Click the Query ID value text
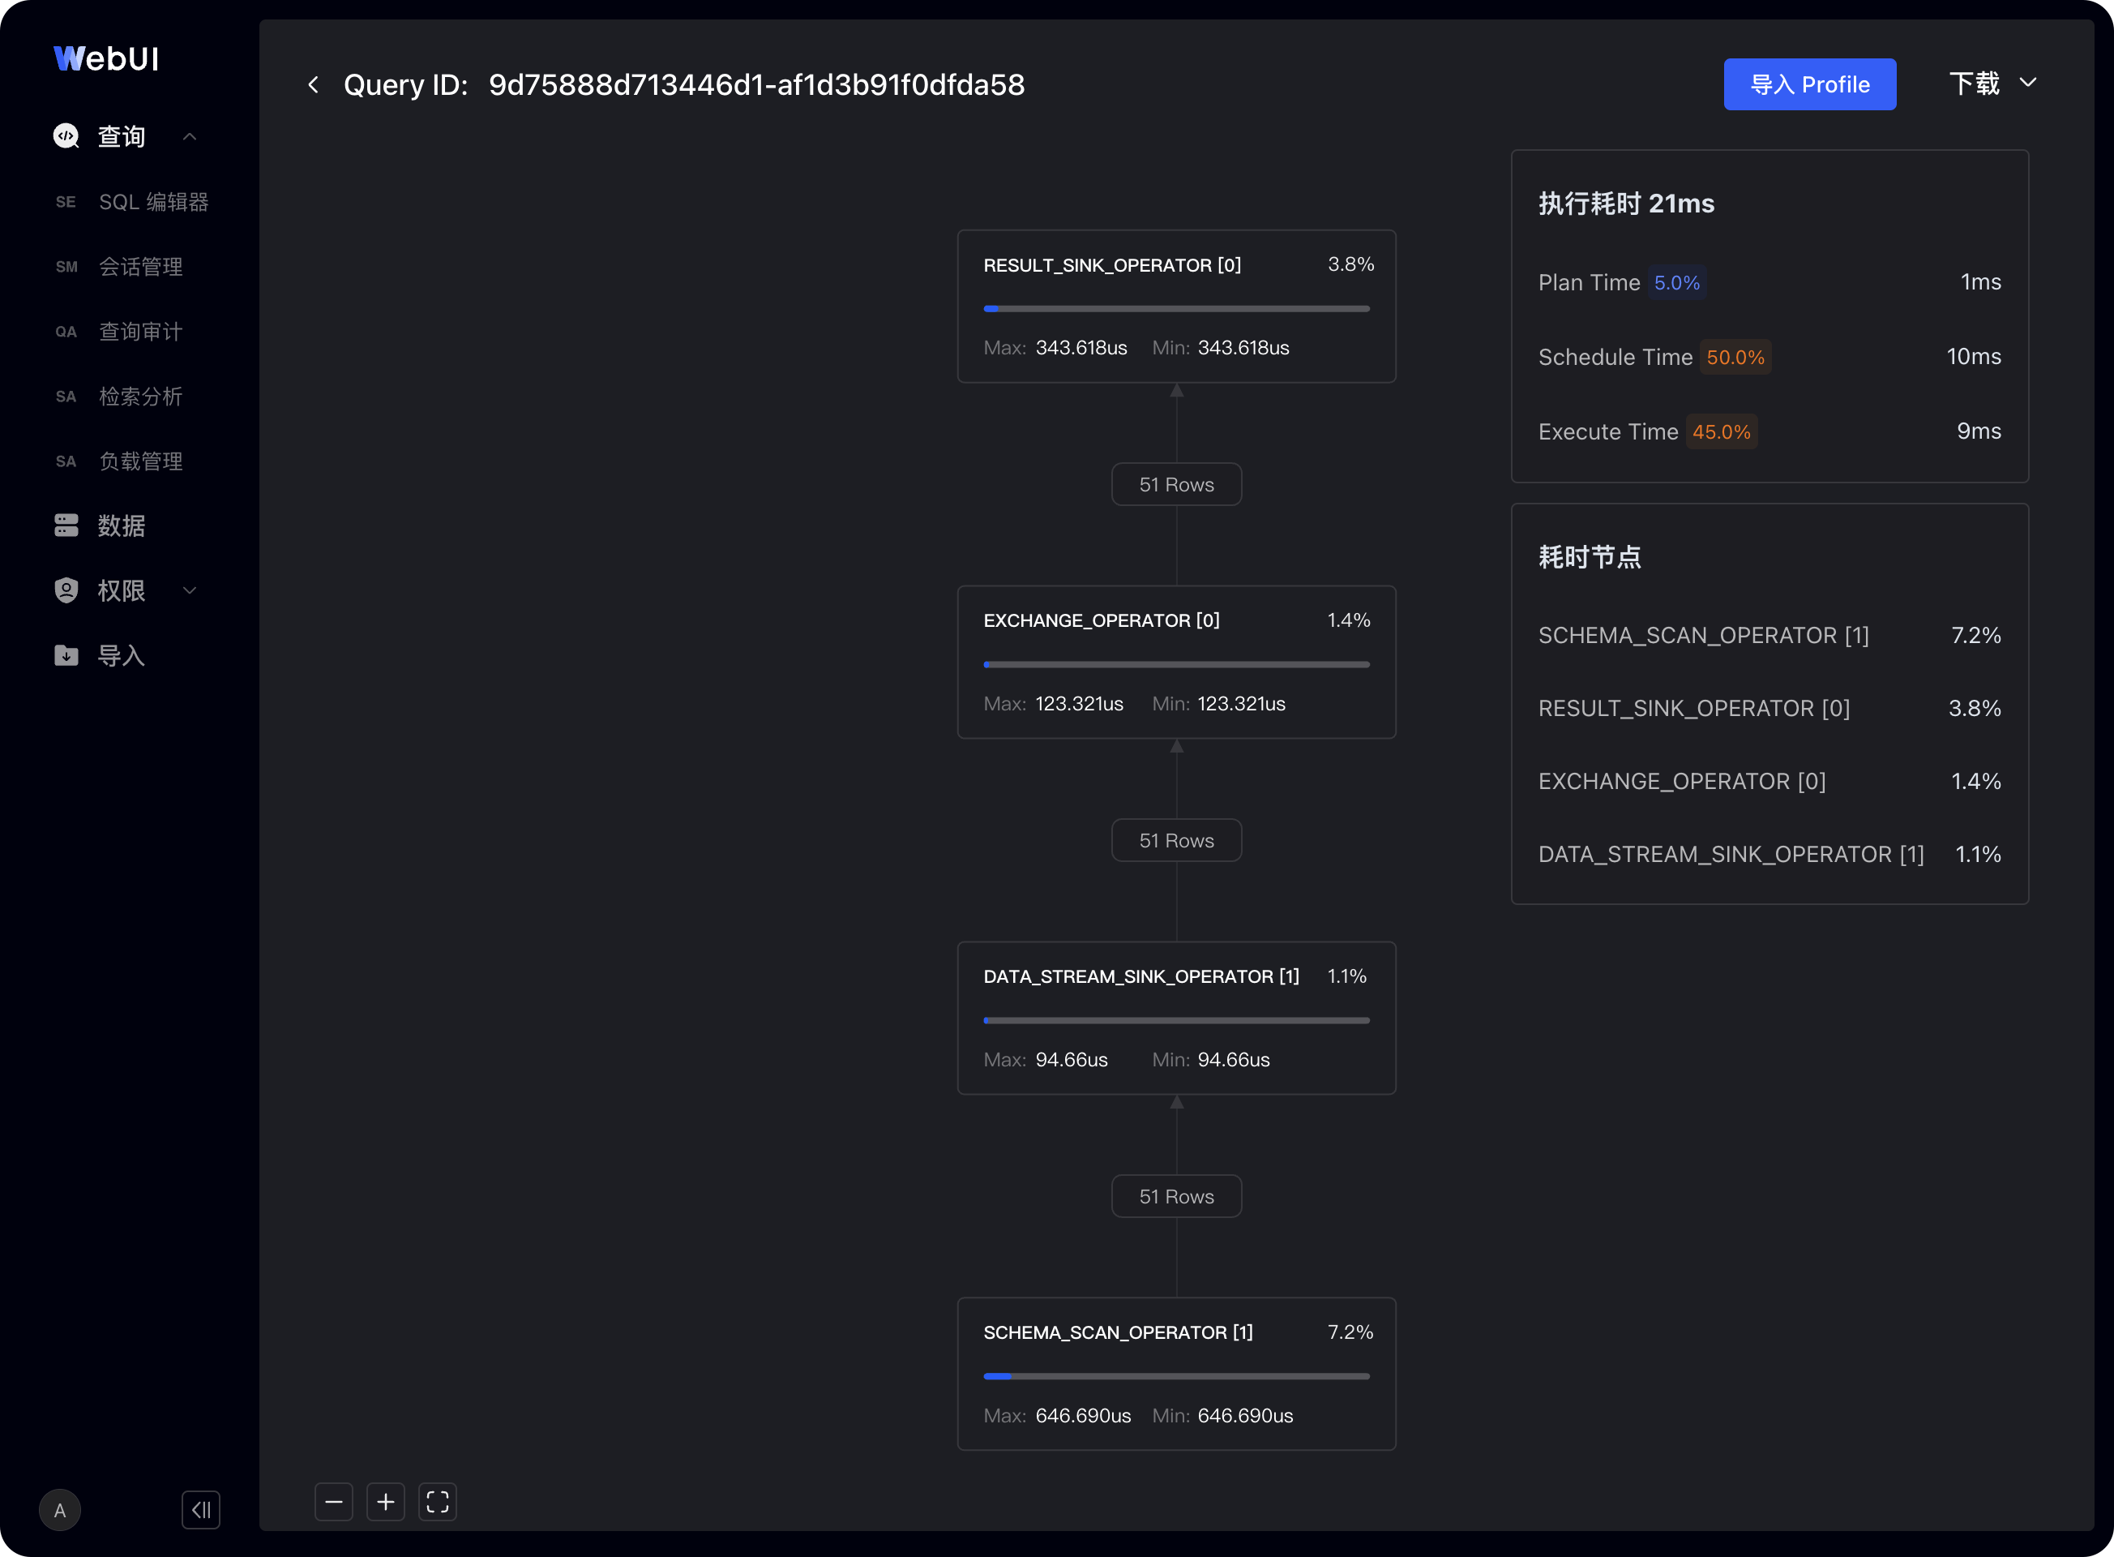 (756, 85)
